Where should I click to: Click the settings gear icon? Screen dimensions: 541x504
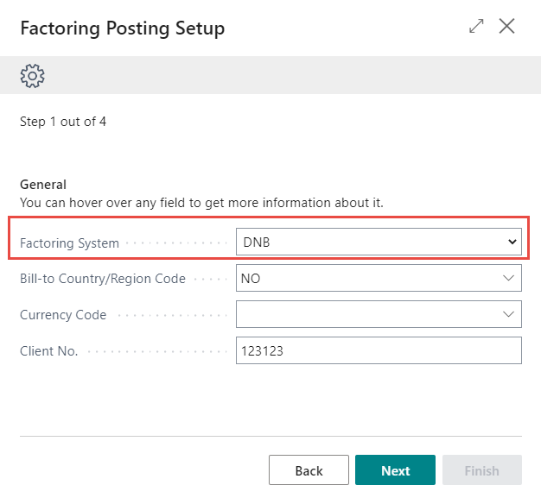pos(32,76)
